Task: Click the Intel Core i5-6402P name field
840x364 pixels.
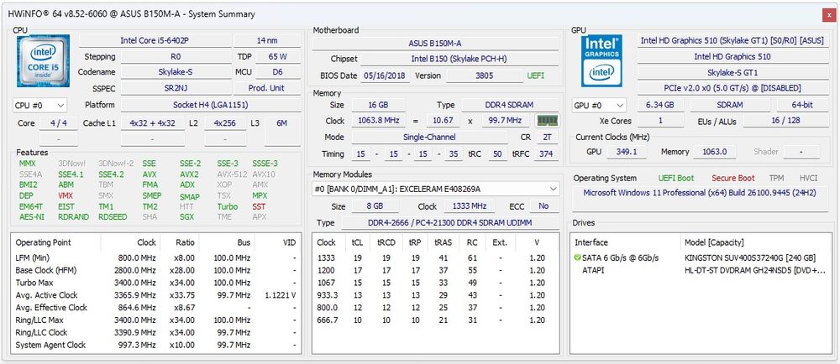Action: [155, 40]
